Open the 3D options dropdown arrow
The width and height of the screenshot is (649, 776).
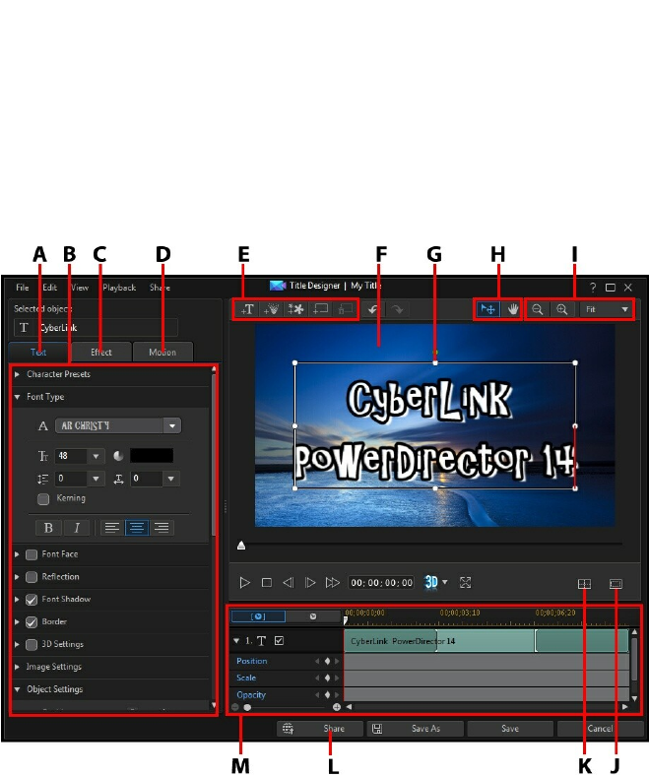click(x=445, y=582)
